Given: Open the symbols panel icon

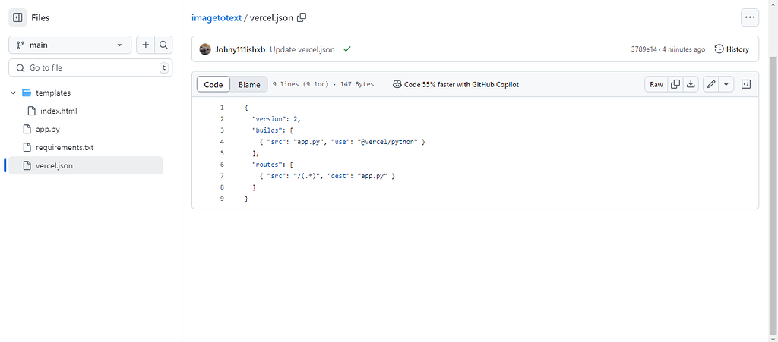Looking at the screenshot, I should tap(746, 84).
